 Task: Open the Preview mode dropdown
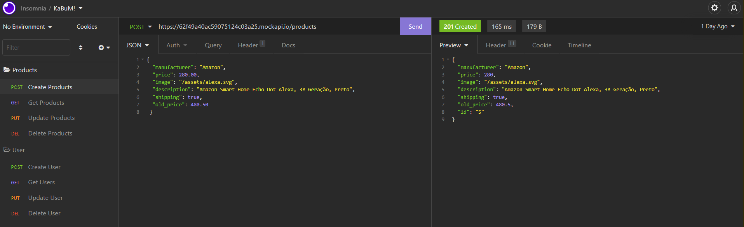(454, 45)
